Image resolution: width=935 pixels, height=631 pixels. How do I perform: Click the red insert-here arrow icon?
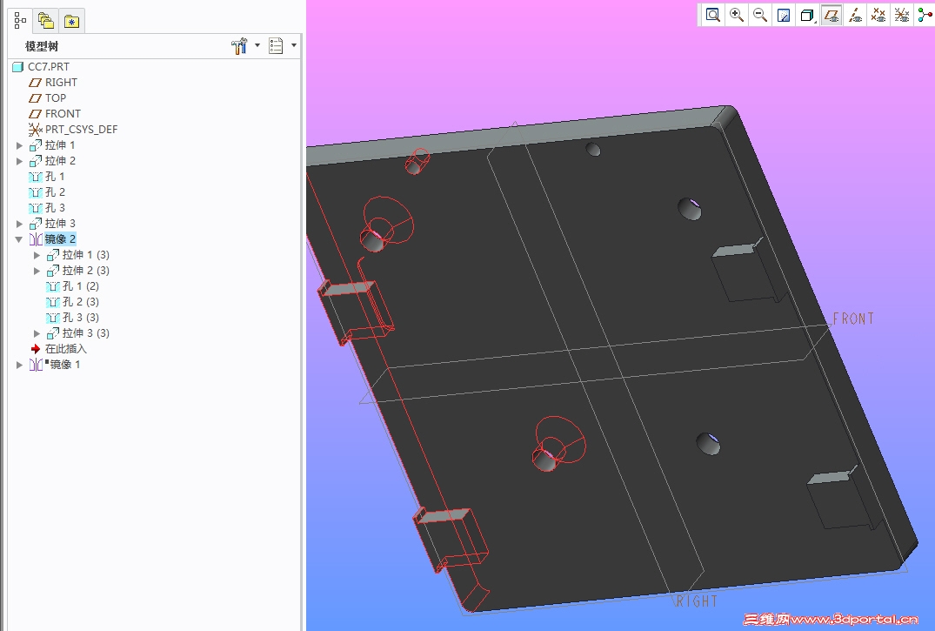click(35, 349)
